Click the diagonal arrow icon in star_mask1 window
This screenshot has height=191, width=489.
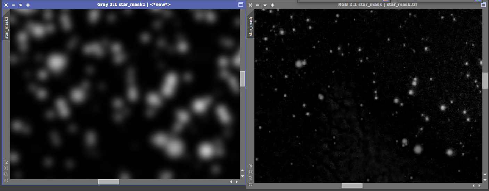6,162
